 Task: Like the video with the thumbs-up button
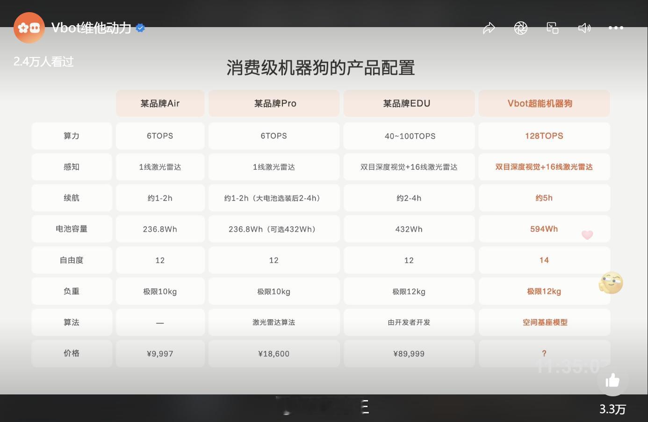coord(612,380)
